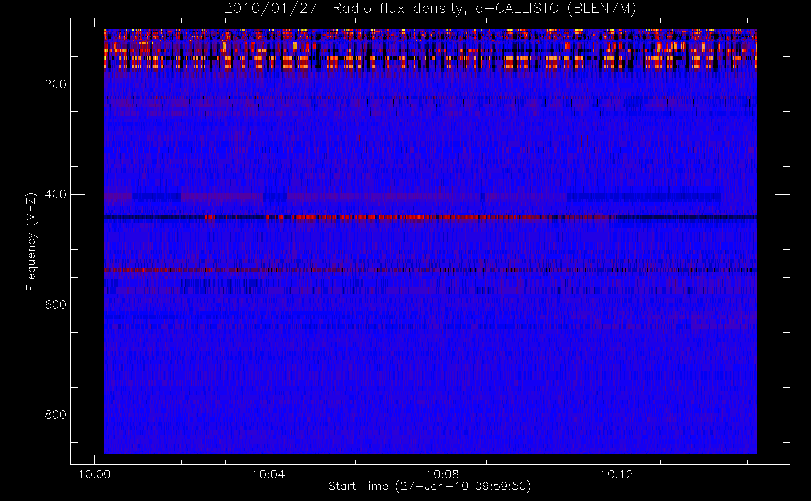811x501 pixels.
Task: Select the 'Start Time (27-Jan-10 09:59:50)' axis label
Action: point(430,486)
